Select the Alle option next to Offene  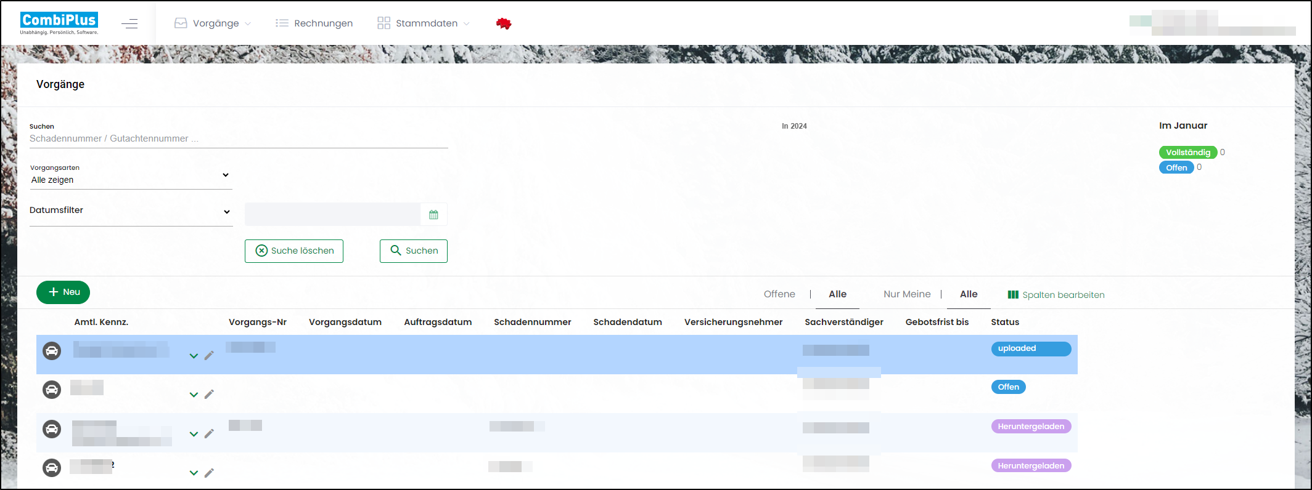pyautogui.click(x=837, y=294)
